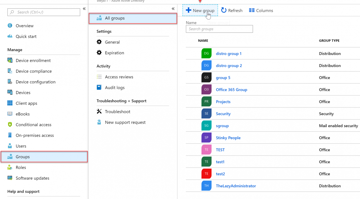Click the Device configuration icon
The height and width of the screenshot is (199, 360).
click(10, 82)
